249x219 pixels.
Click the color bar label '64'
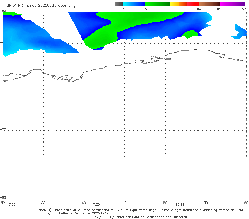pyautogui.click(x=219, y=9)
